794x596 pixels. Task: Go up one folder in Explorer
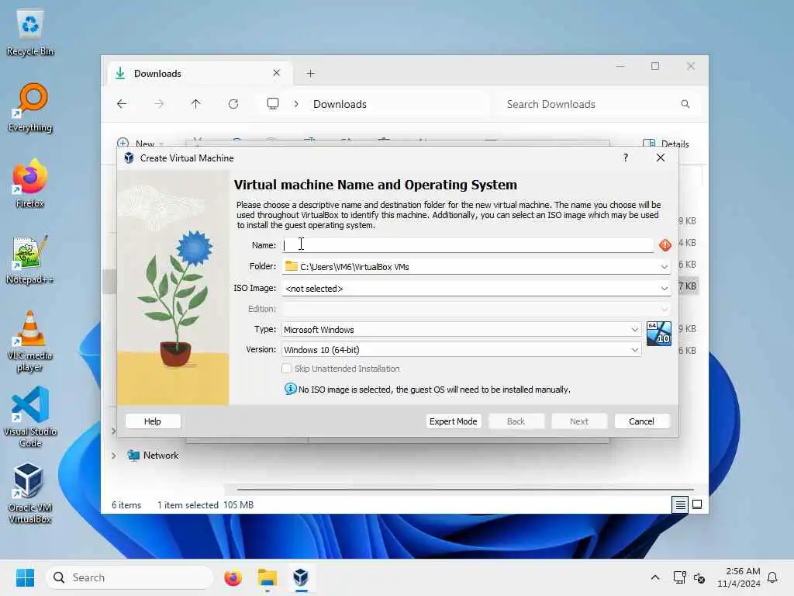pos(195,104)
